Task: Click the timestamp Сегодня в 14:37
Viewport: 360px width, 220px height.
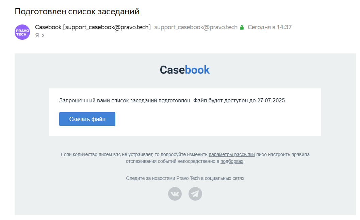Action: point(269,27)
